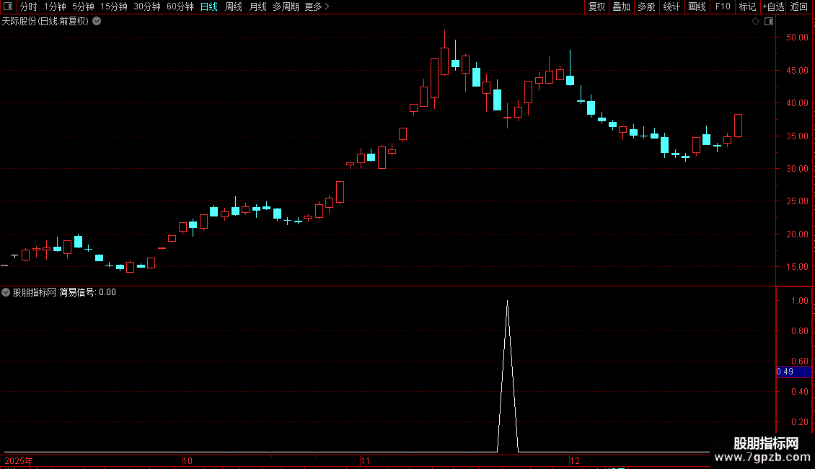Screen dimensions: 815x469
Task: Select the 1分钟 period tab
Action: click(55, 6)
